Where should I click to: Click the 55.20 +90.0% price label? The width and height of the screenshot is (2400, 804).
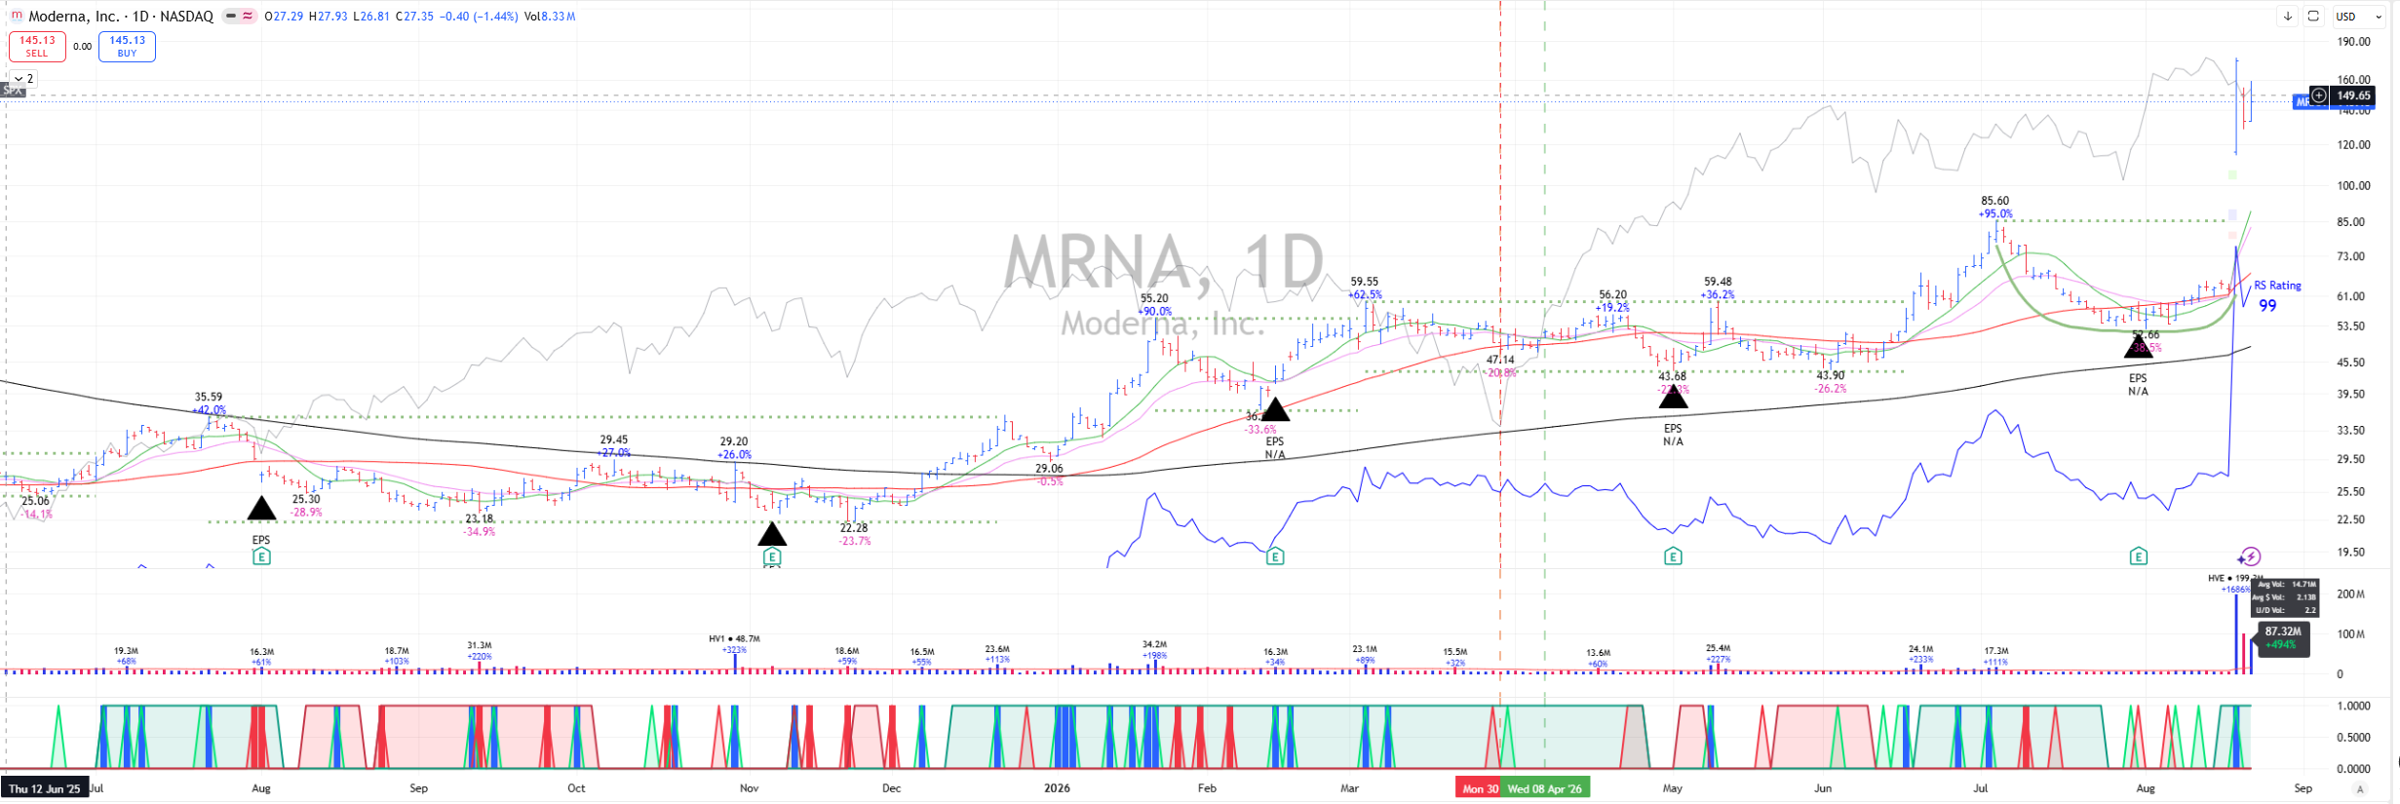pyautogui.click(x=1155, y=305)
